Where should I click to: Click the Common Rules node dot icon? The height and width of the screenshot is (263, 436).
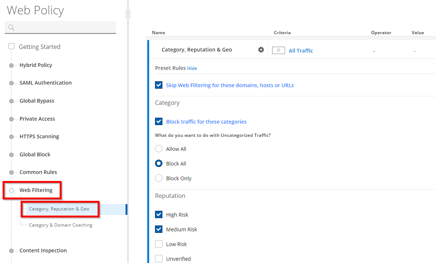coord(11,172)
